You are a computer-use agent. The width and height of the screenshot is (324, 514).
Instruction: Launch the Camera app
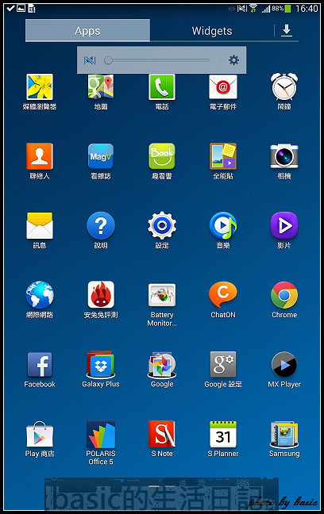[284, 156]
